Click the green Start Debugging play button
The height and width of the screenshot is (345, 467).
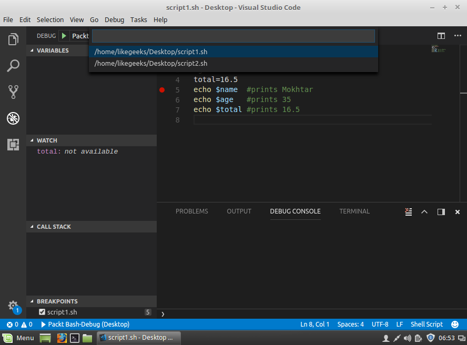point(64,36)
